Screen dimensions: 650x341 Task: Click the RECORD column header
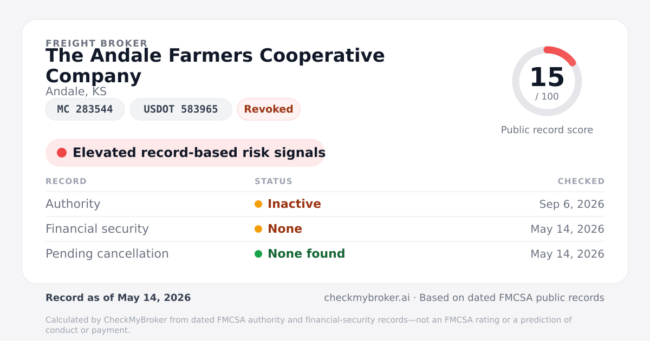[x=66, y=181]
